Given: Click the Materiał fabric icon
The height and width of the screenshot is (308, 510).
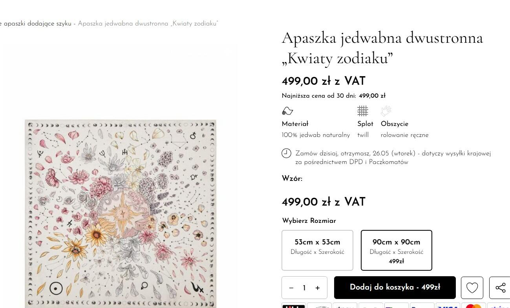Looking at the screenshot, I should tap(288, 111).
